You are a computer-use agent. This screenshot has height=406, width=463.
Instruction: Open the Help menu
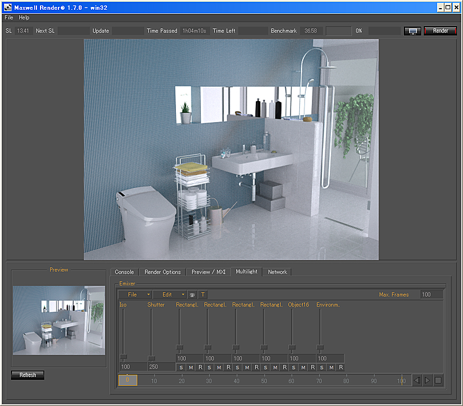click(24, 18)
